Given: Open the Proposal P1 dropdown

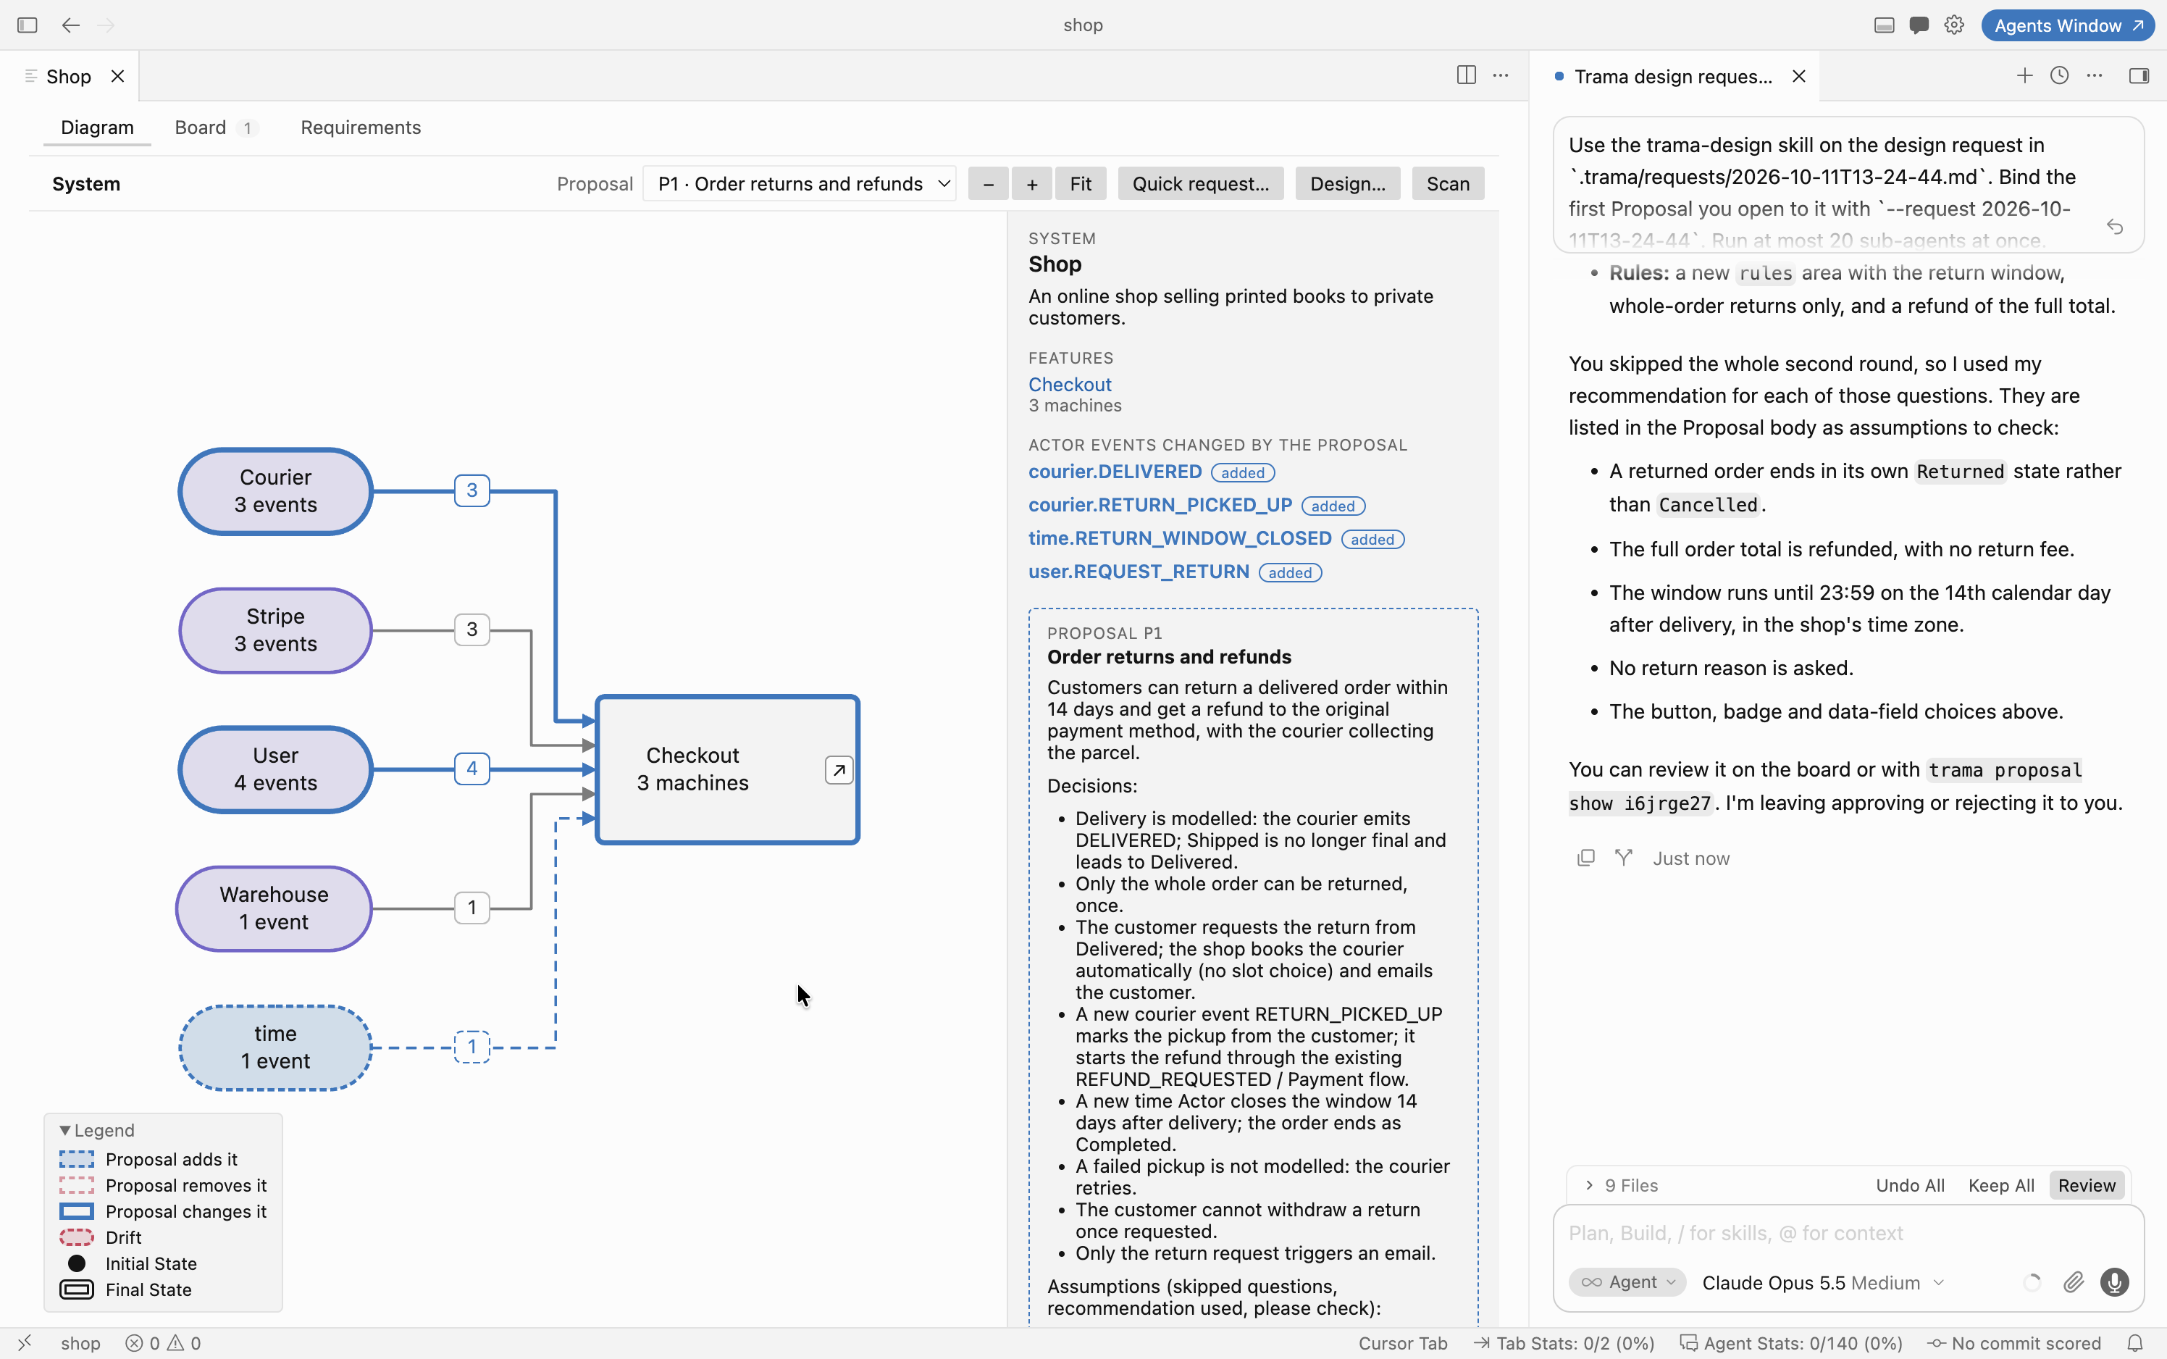Looking at the screenshot, I should tap(799, 184).
